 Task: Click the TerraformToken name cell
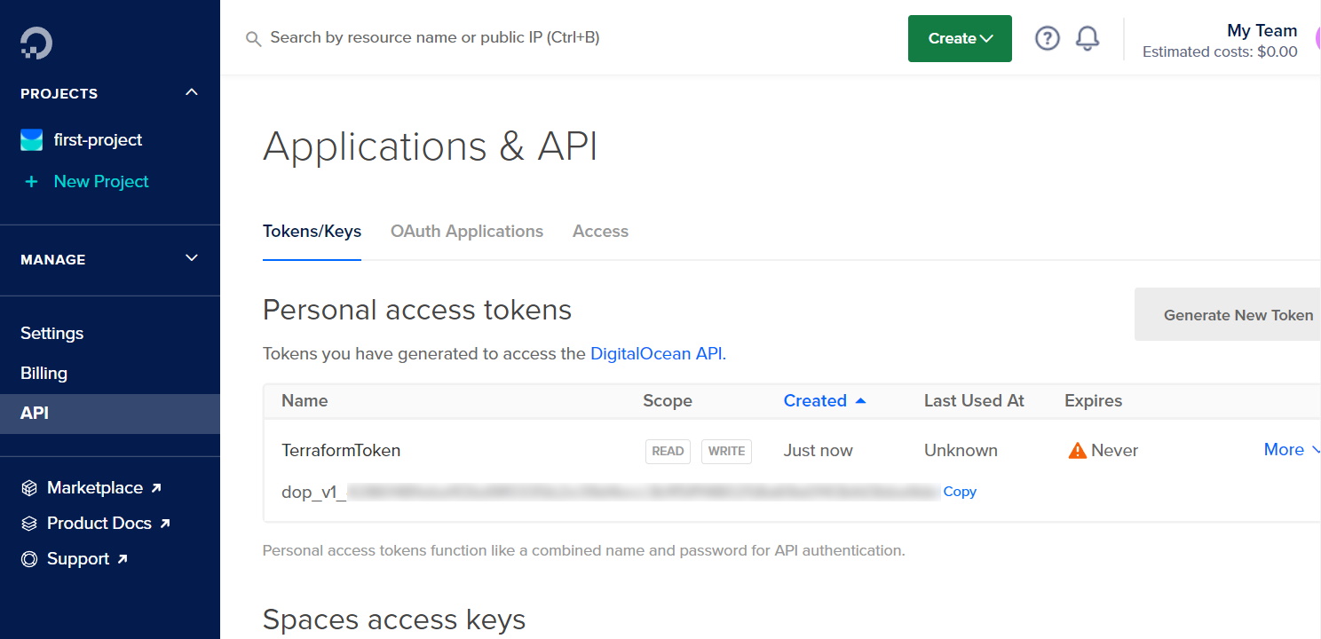[341, 451]
